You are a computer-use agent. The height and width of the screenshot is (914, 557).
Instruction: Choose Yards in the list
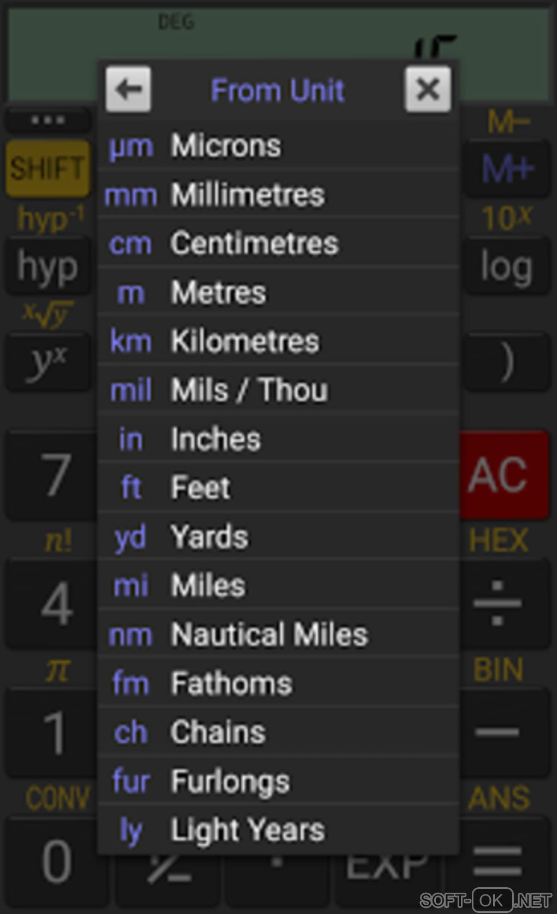click(278, 537)
